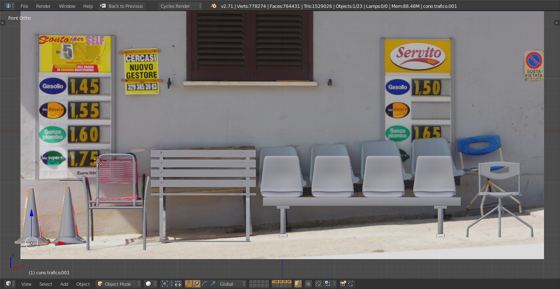Open the Info editor type selector
Screen dimensions: 560x289
(x=9, y=6)
